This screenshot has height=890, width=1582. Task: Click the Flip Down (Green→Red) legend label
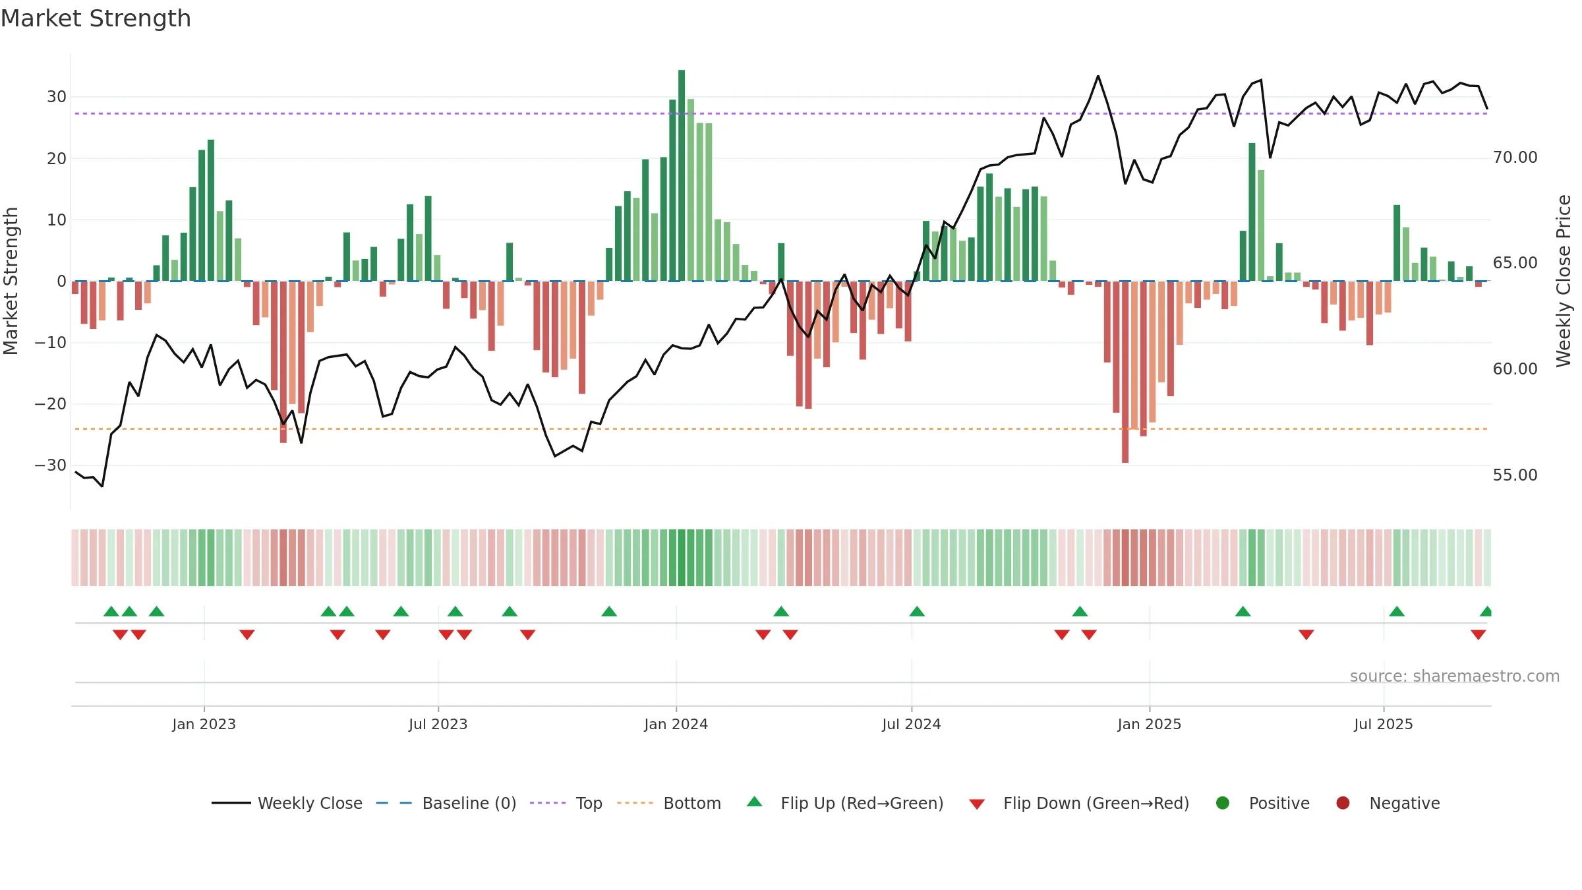(1096, 803)
